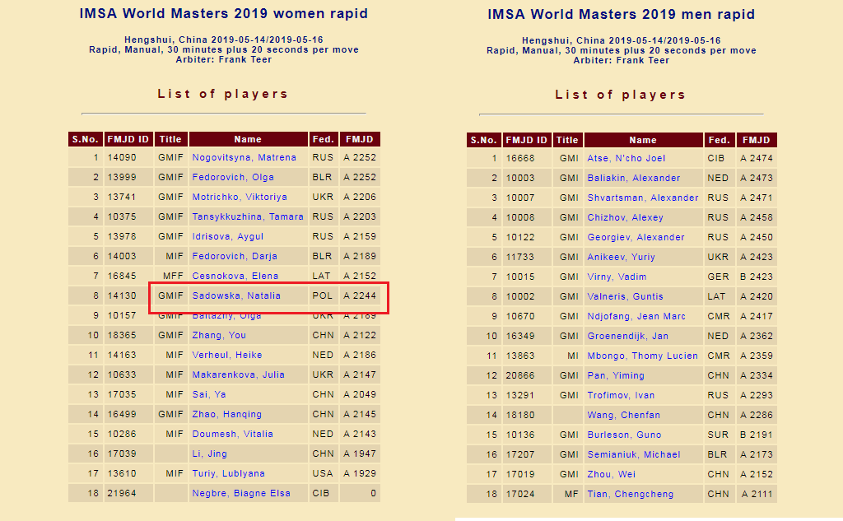
Task: Open Shvartsman, Alexander player link
Action: tap(643, 198)
